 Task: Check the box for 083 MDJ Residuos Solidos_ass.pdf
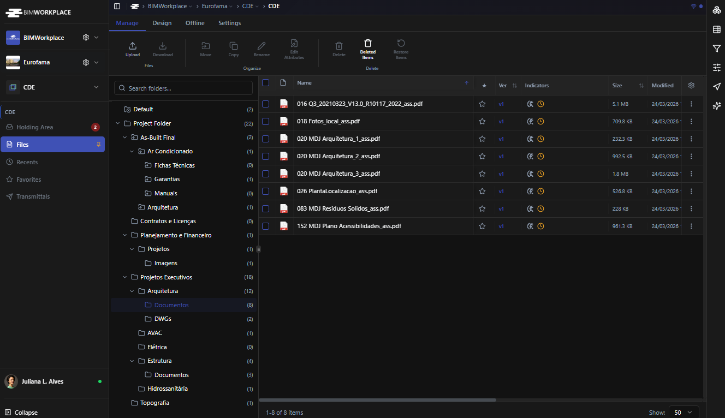tap(265, 208)
